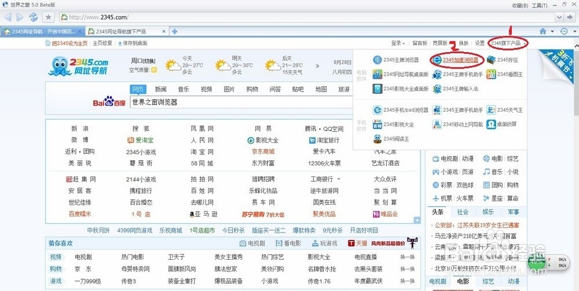Open the 收藏(B) menu
579x291 pixels.
520,5
